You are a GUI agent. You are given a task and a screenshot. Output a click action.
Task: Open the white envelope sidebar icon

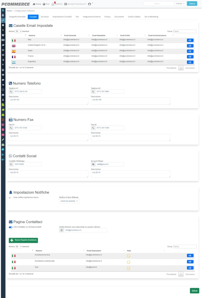click(3, 95)
